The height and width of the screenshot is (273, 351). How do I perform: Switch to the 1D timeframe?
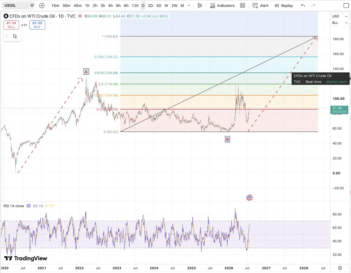click(143, 6)
